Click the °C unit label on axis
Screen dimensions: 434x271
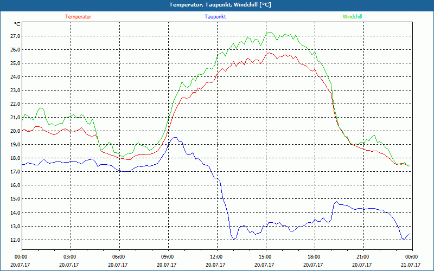click(x=17, y=24)
